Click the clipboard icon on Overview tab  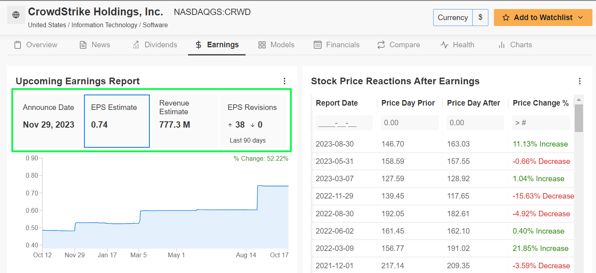click(x=17, y=45)
